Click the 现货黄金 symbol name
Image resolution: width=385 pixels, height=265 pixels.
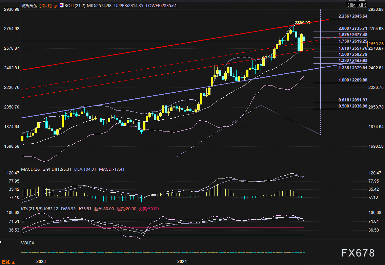click(x=29, y=6)
